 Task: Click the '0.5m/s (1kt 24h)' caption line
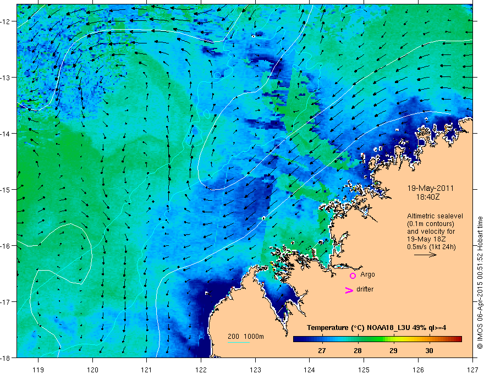(x=431, y=247)
